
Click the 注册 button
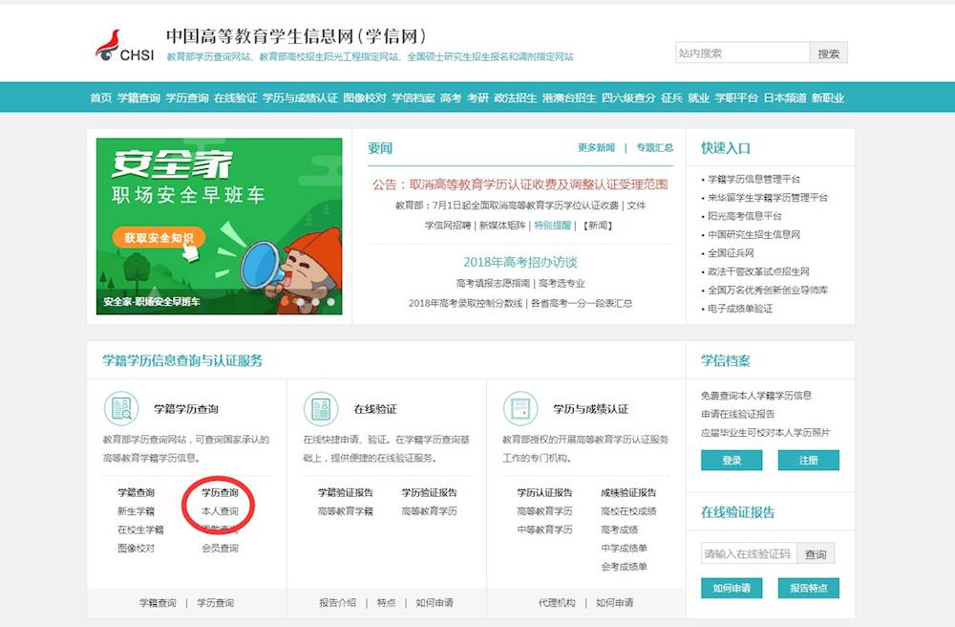(808, 460)
